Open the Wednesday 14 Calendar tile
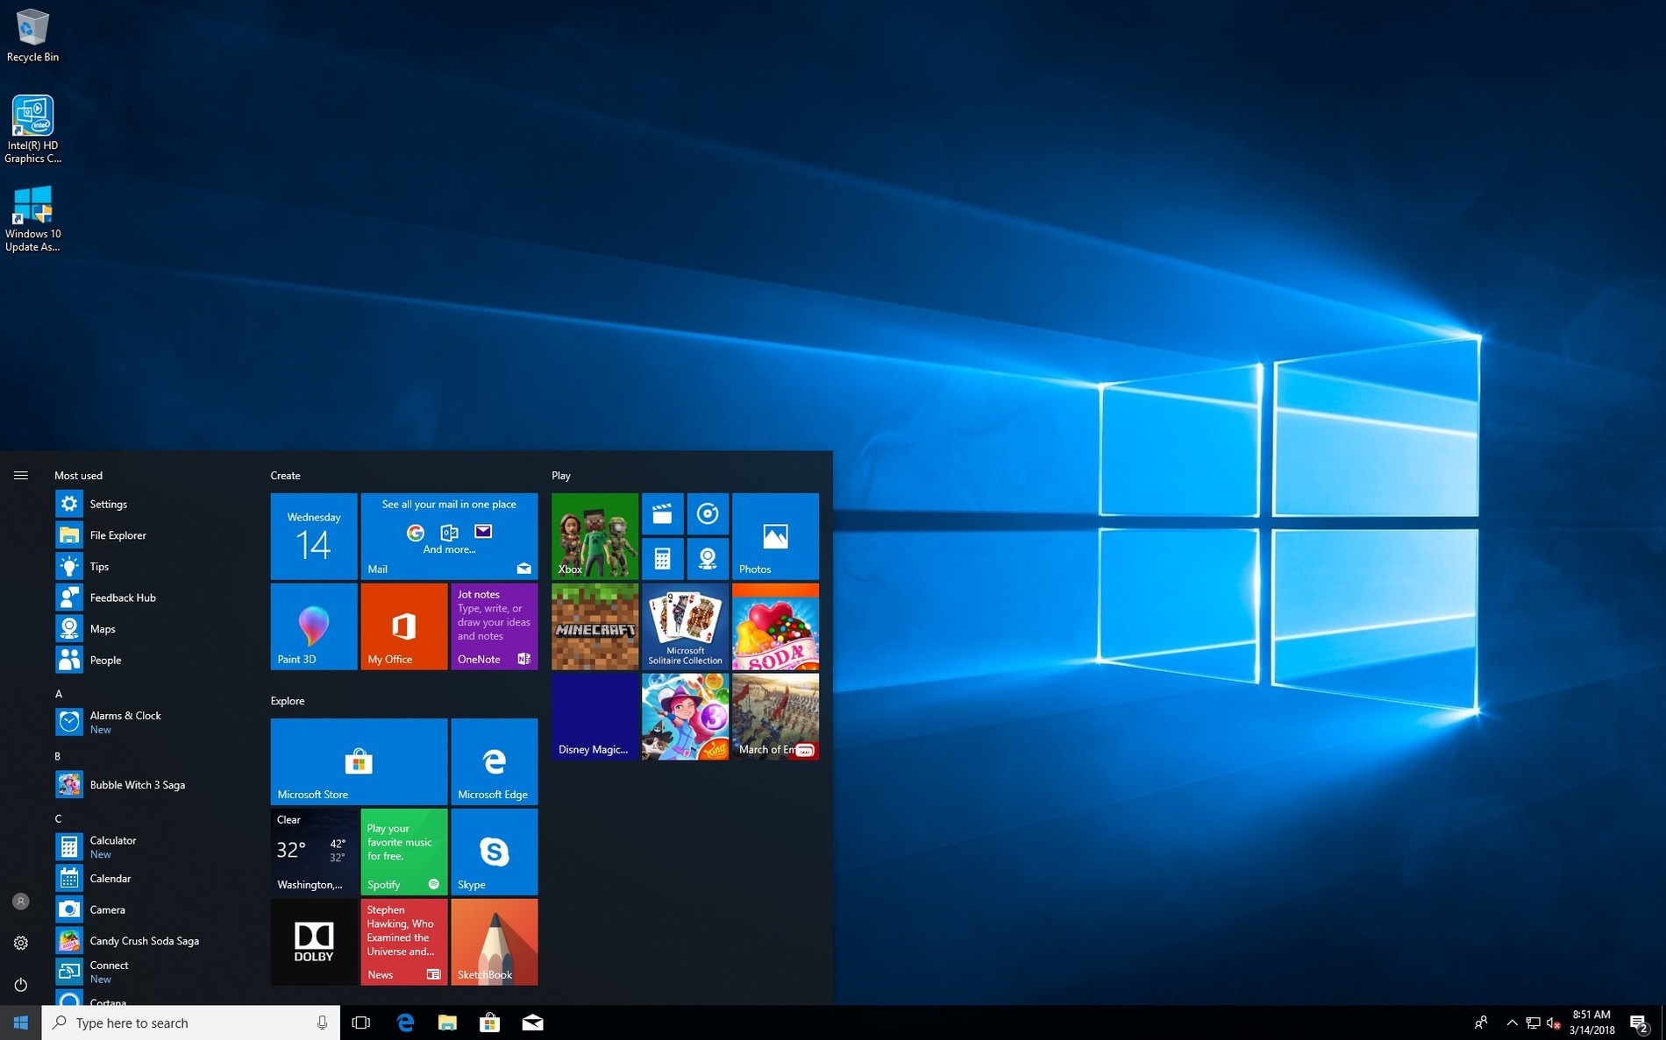1666x1040 pixels. click(314, 535)
